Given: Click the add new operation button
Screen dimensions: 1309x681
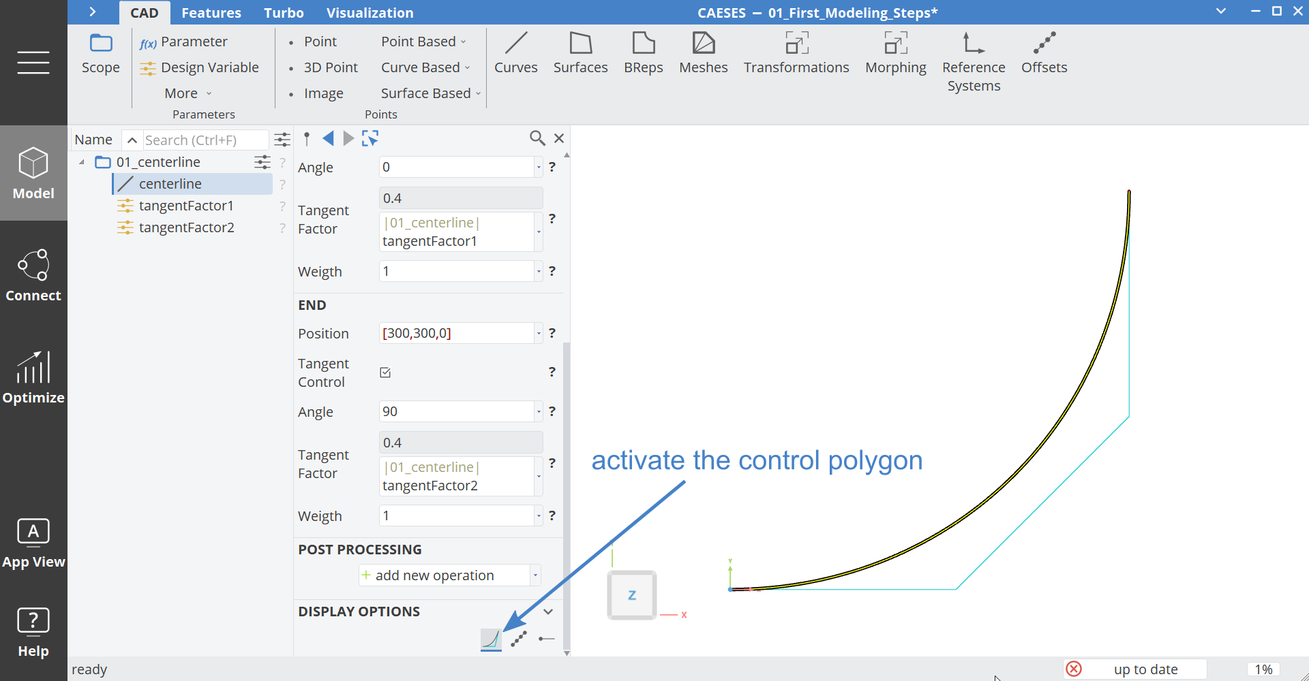Looking at the screenshot, I should coord(442,575).
